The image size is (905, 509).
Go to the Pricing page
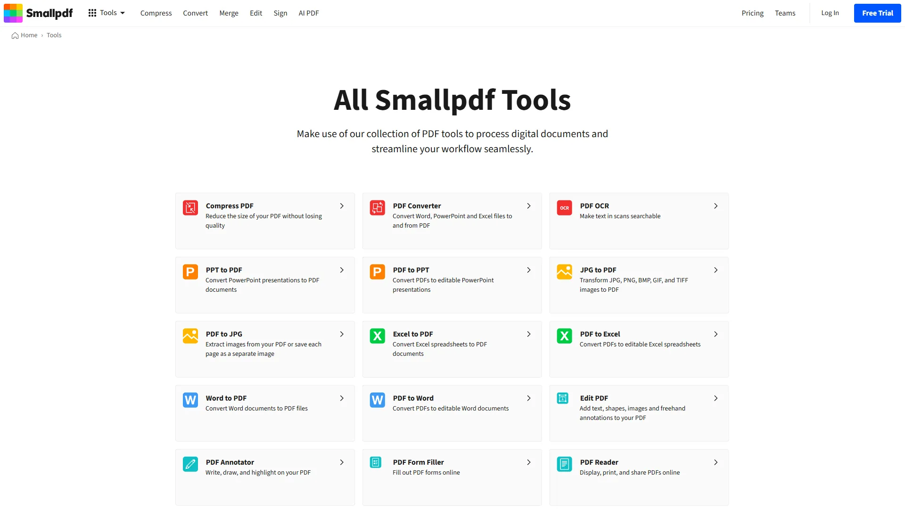pos(752,13)
